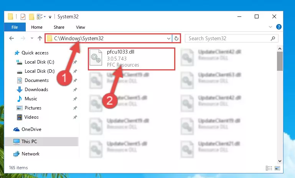Open Videos in the navigation pane
The image size is (295, 178).
[31, 117]
